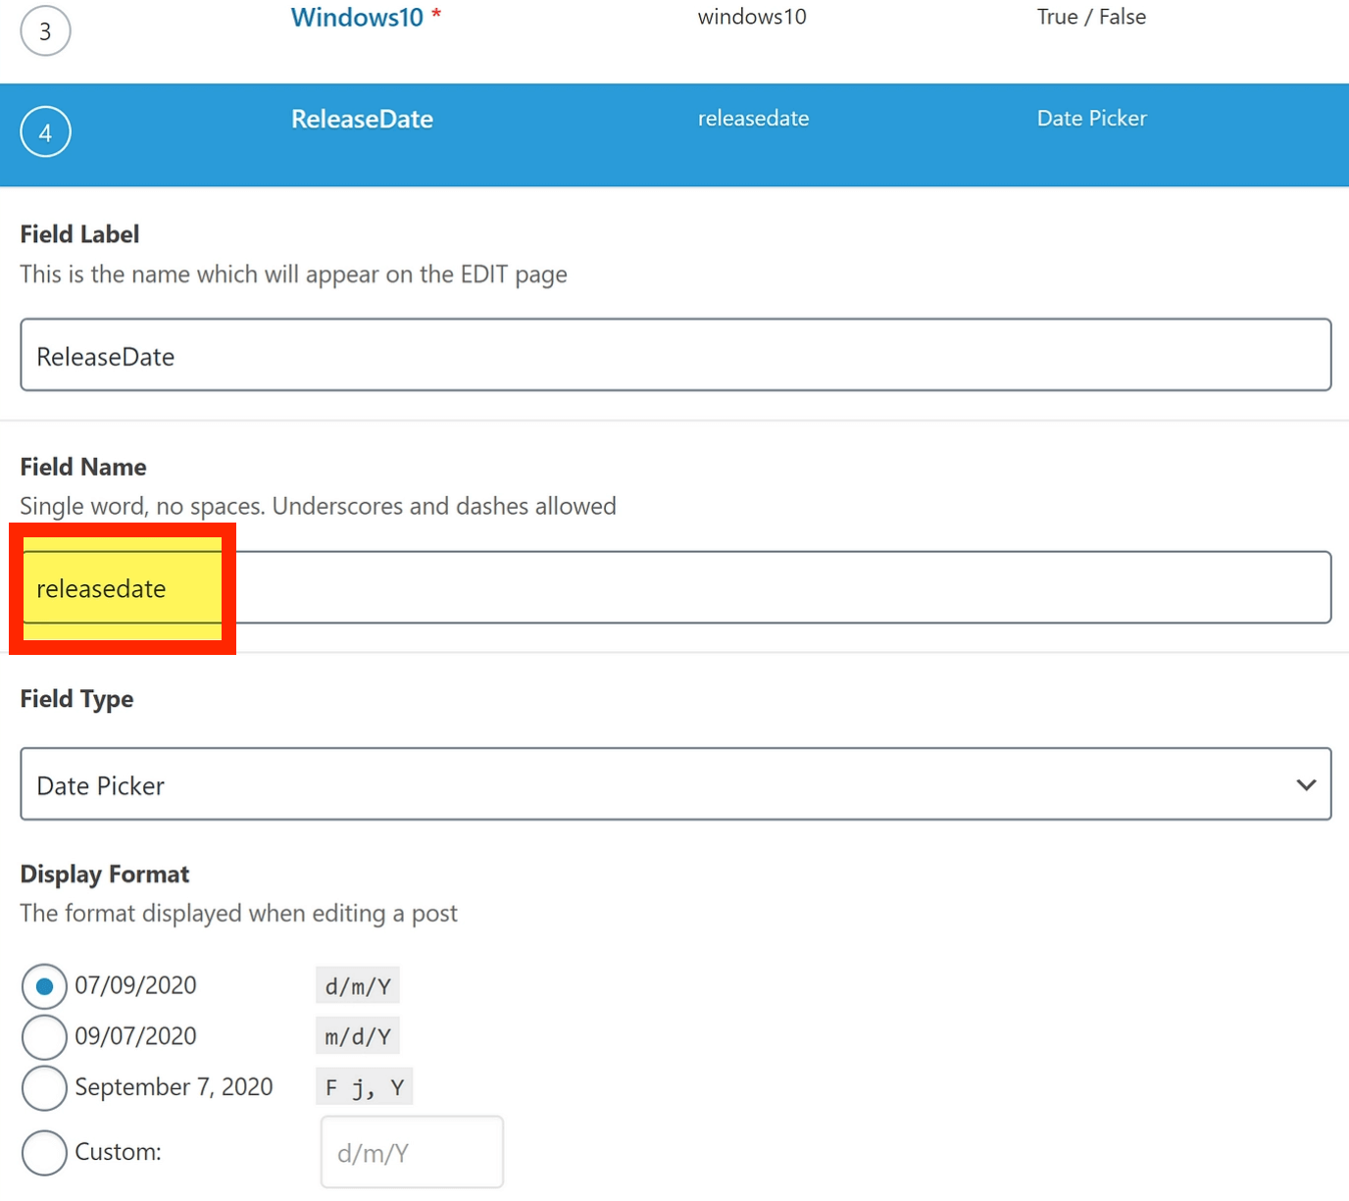Click the field order circle numbered 4
1349x1201 pixels.
[x=45, y=132]
